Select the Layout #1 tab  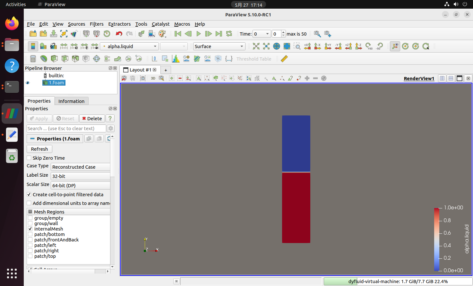(x=140, y=70)
